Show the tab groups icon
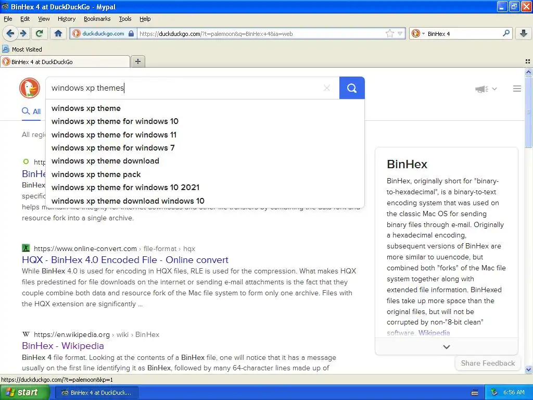 (x=528, y=61)
